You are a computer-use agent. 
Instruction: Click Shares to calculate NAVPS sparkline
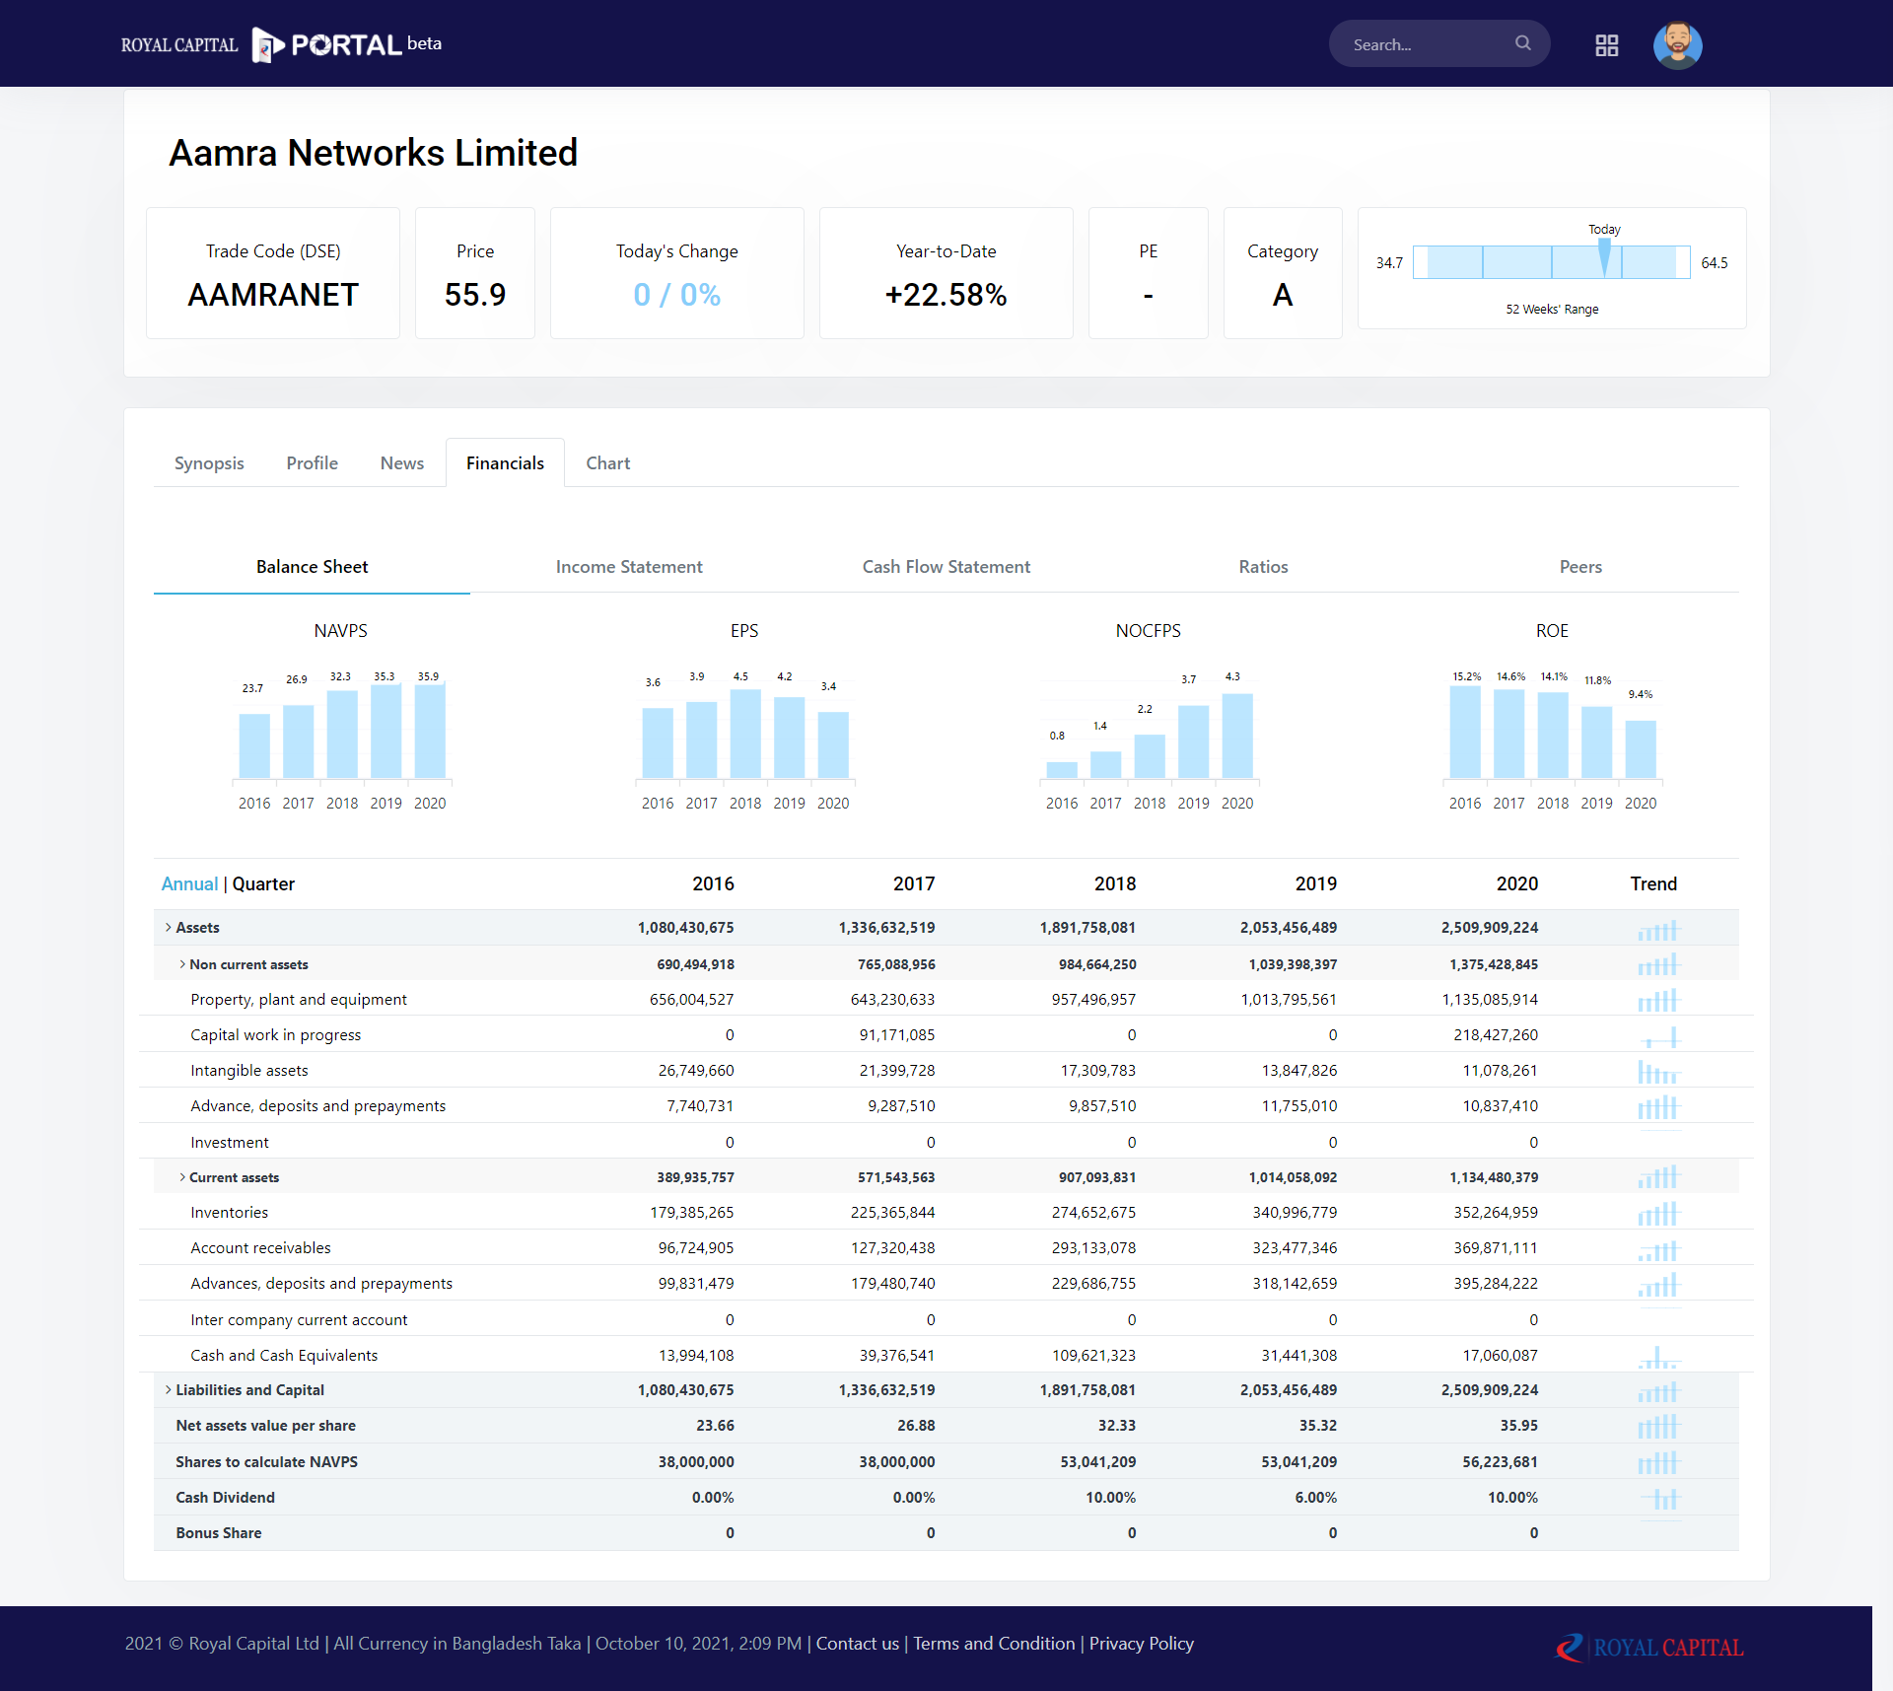click(1658, 1462)
